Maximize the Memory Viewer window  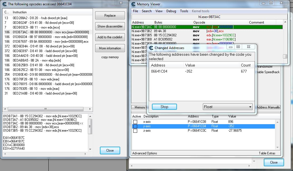271,3
